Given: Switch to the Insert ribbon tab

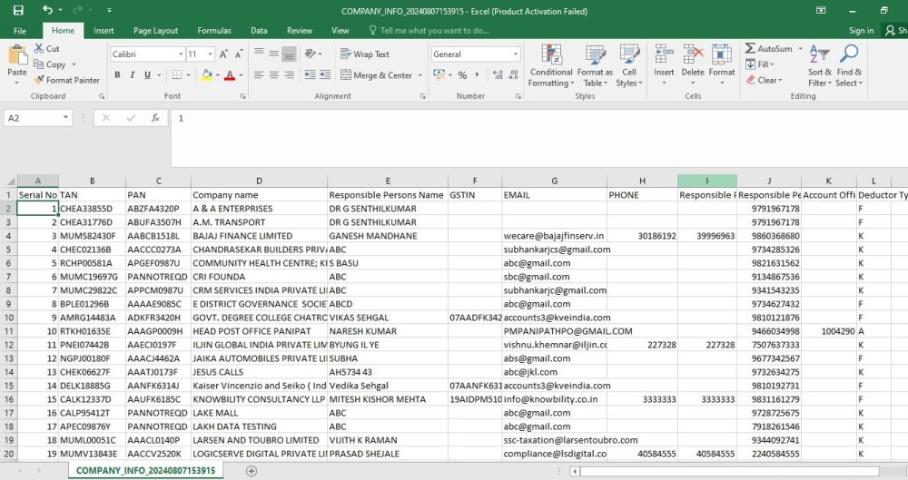Looking at the screenshot, I should coord(104,31).
